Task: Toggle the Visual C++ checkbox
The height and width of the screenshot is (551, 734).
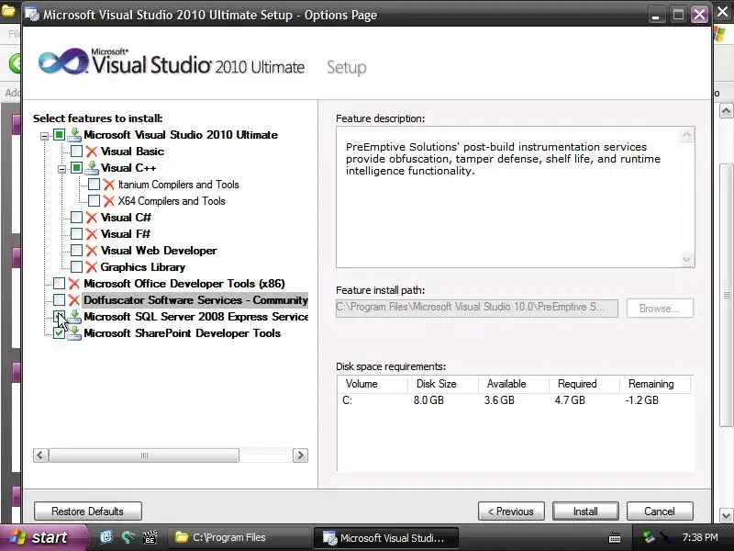Action: click(76, 168)
